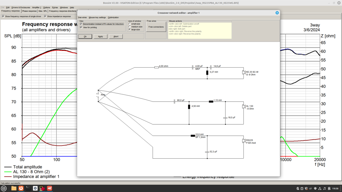Click the 4,00 µF MKP capacitor symbol

point(193,67)
